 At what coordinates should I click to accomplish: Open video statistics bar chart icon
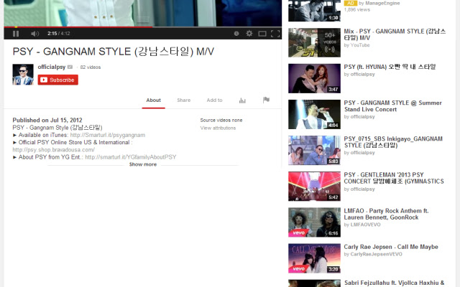click(x=242, y=100)
